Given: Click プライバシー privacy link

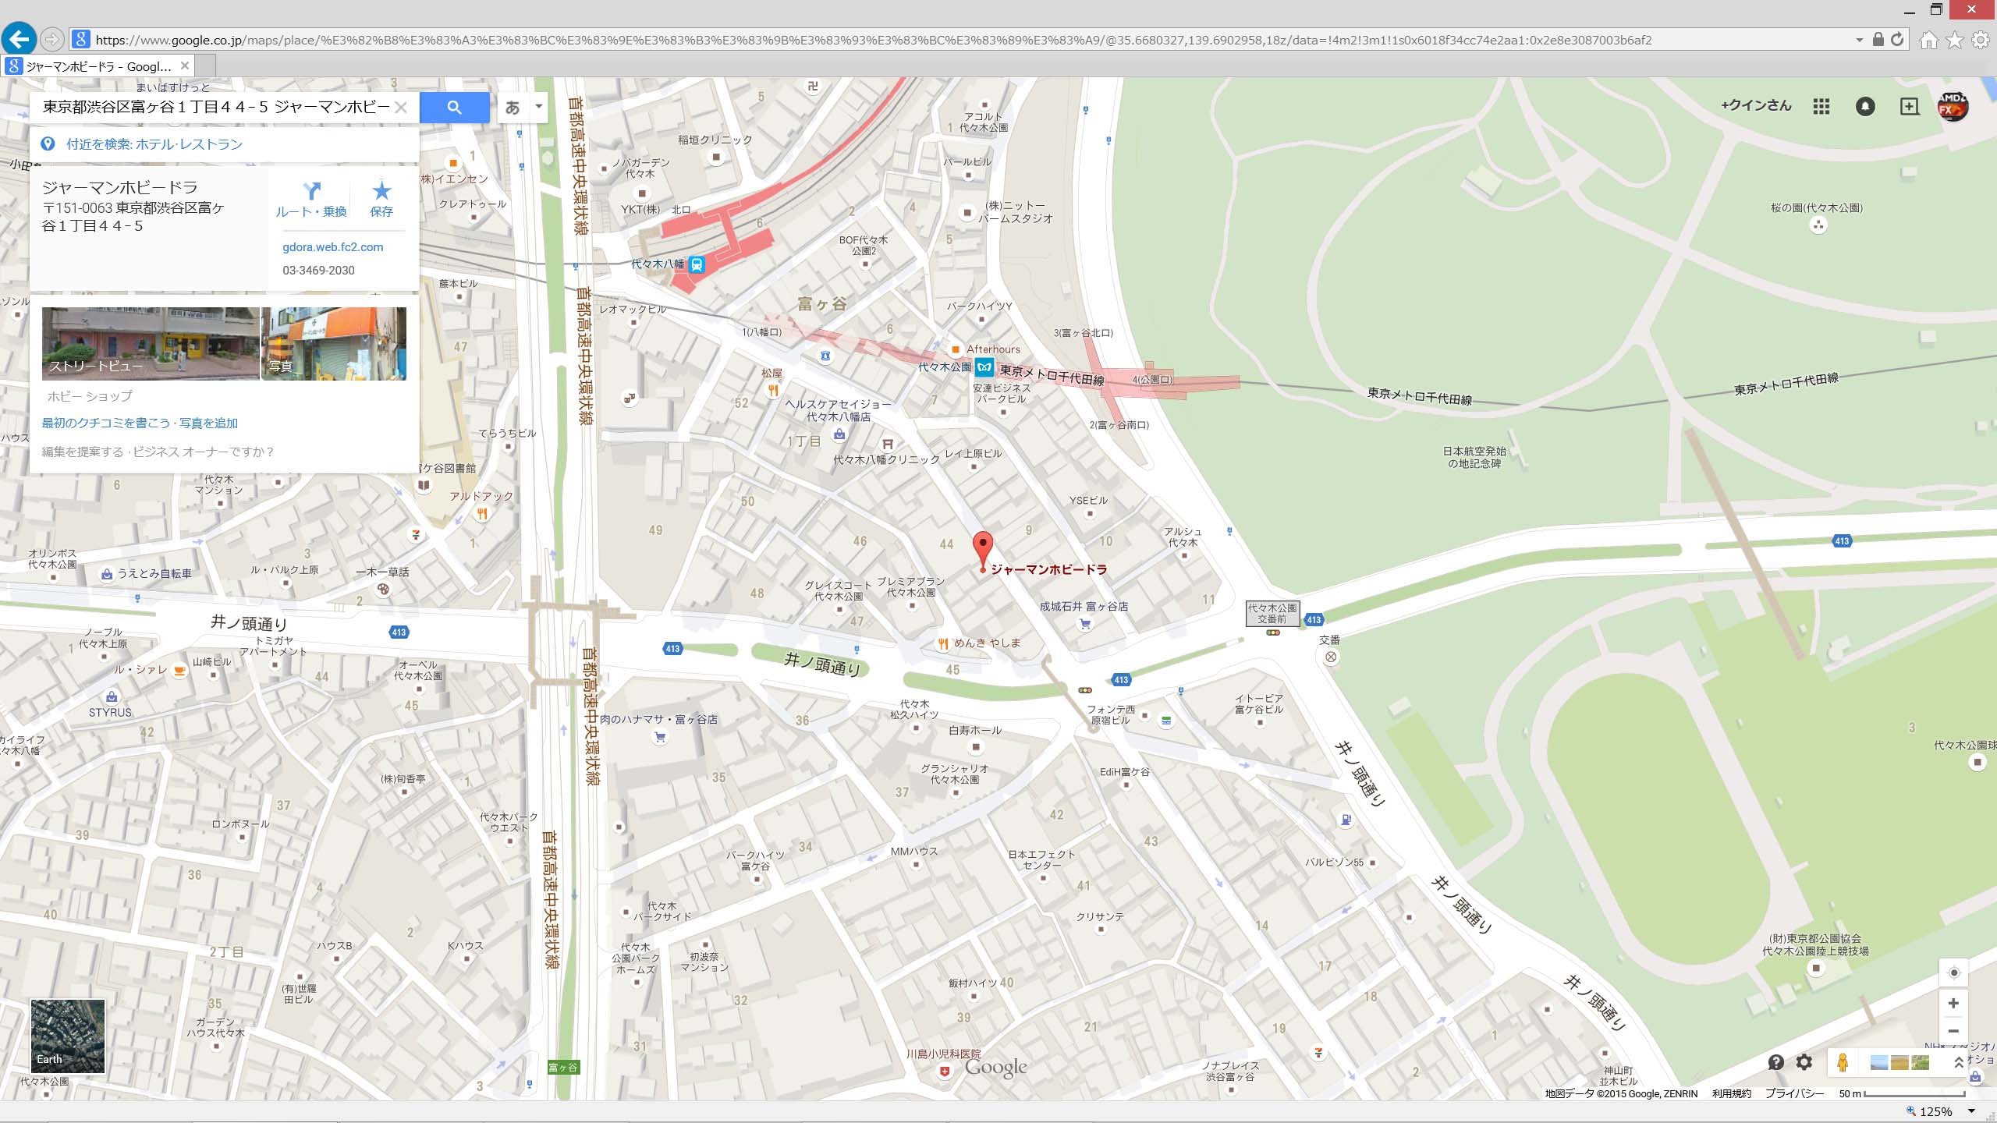Looking at the screenshot, I should (1795, 1094).
